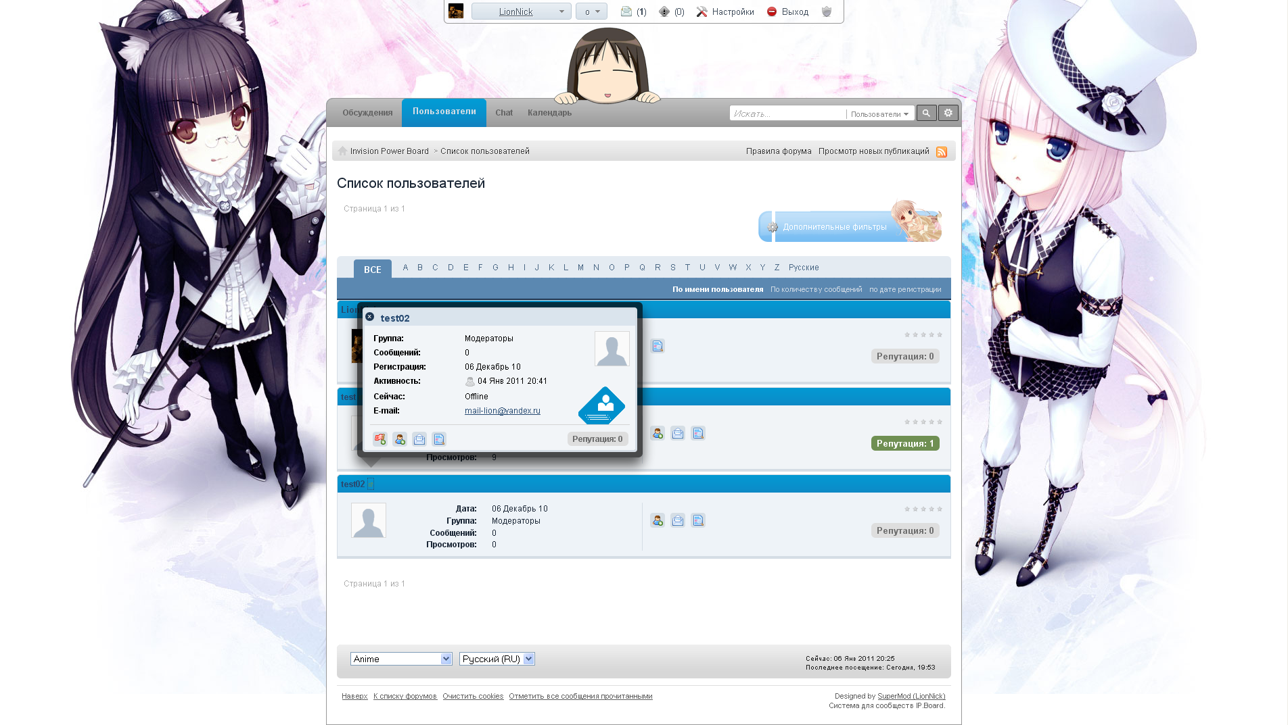This screenshot has width=1288, height=725.
Task: Find test02's content via the popup document icon
Action: click(439, 439)
